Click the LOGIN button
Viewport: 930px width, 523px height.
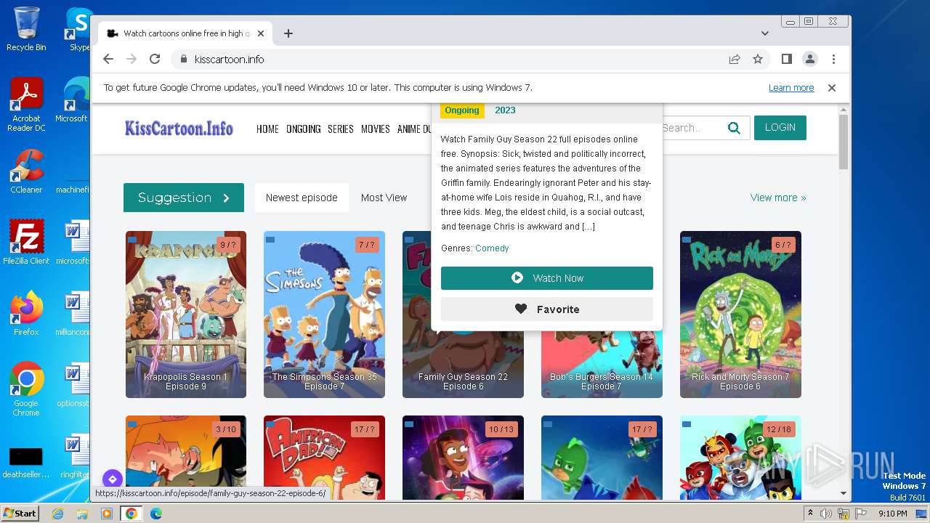tap(780, 128)
